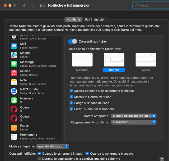The image size is (169, 161).
Task: Select Pages in the app list
Action: click(x=35, y=128)
